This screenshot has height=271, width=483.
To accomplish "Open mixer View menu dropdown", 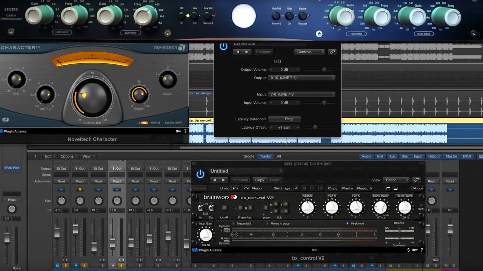I will 88,156.
